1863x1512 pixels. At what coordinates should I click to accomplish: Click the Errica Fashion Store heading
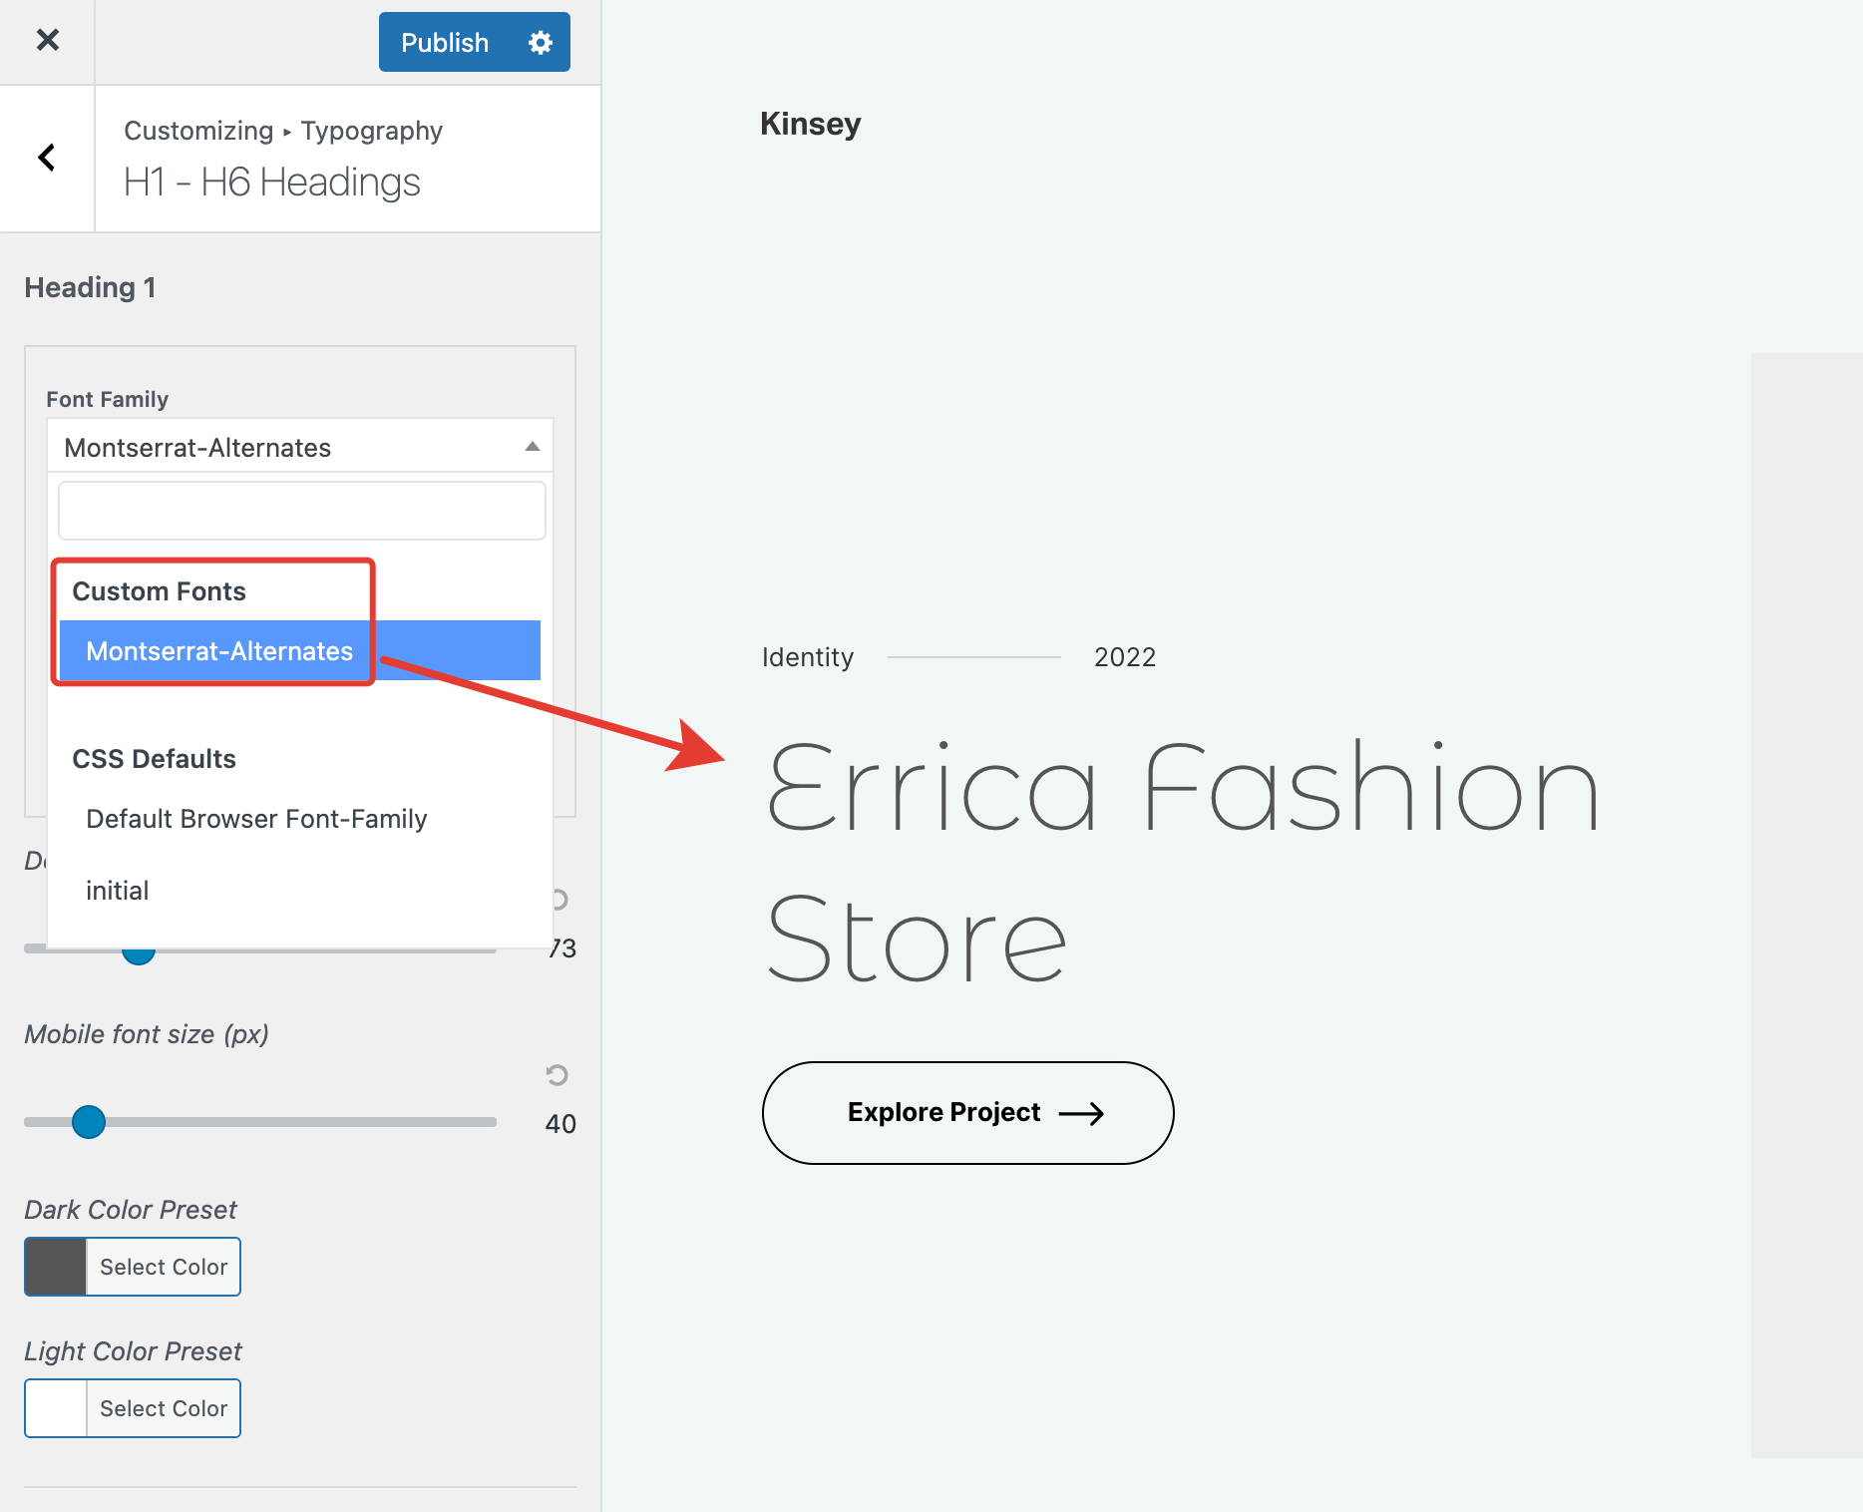tap(1182, 863)
